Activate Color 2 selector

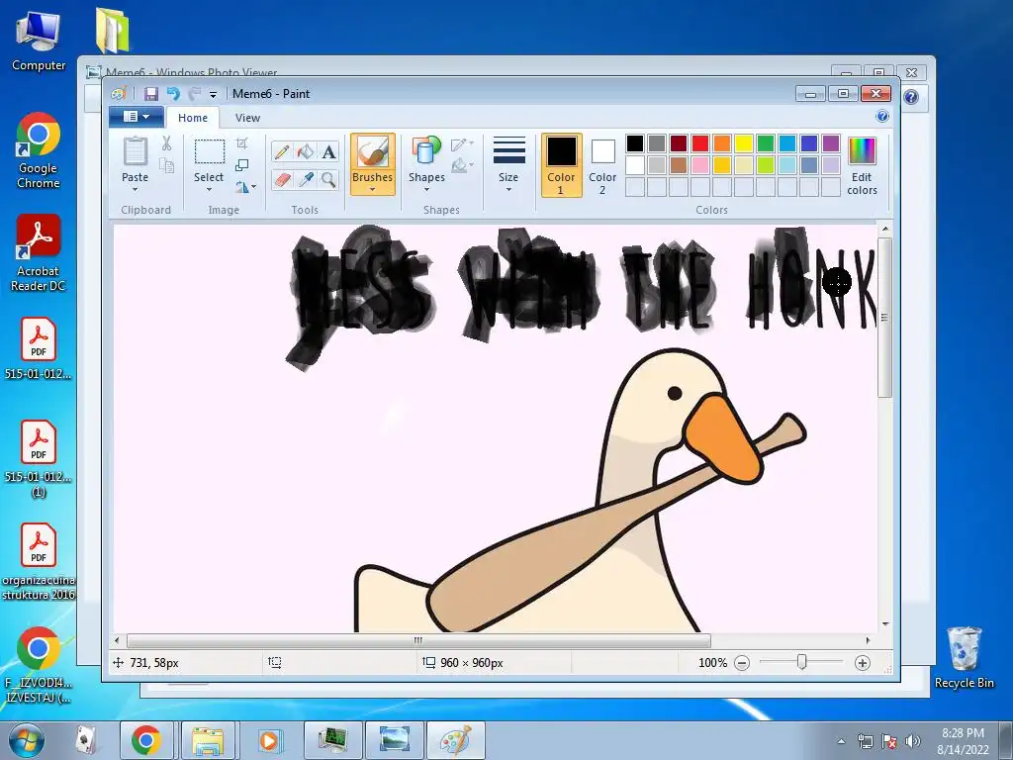coord(602,165)
